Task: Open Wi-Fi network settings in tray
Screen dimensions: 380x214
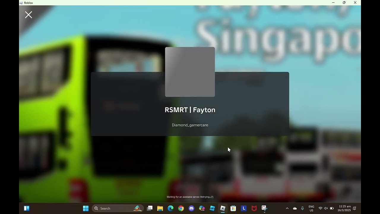Action: (320, 208)
